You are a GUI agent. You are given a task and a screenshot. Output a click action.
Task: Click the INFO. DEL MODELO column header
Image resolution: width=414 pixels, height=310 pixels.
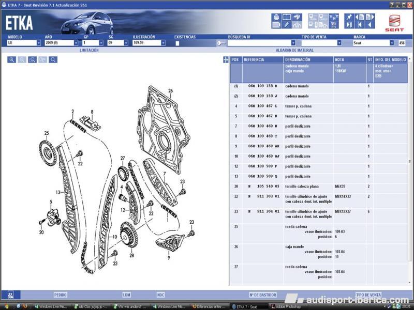click(391, 60)
